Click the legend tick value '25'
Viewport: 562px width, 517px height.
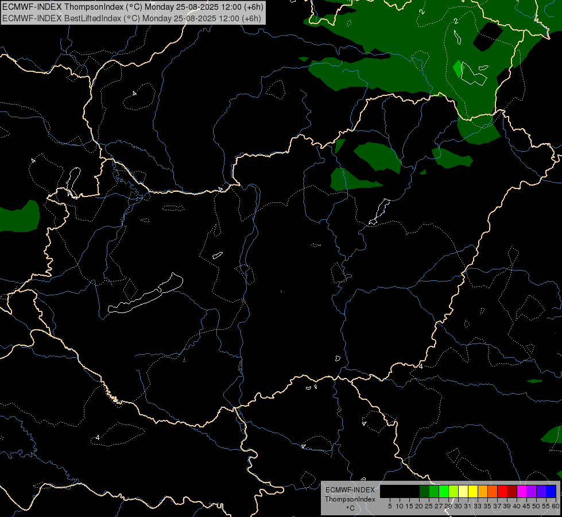coord(429,506)
